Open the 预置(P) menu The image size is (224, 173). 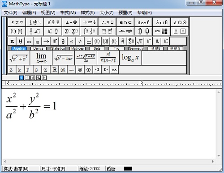pyautogui.click(x=125, y=13)
